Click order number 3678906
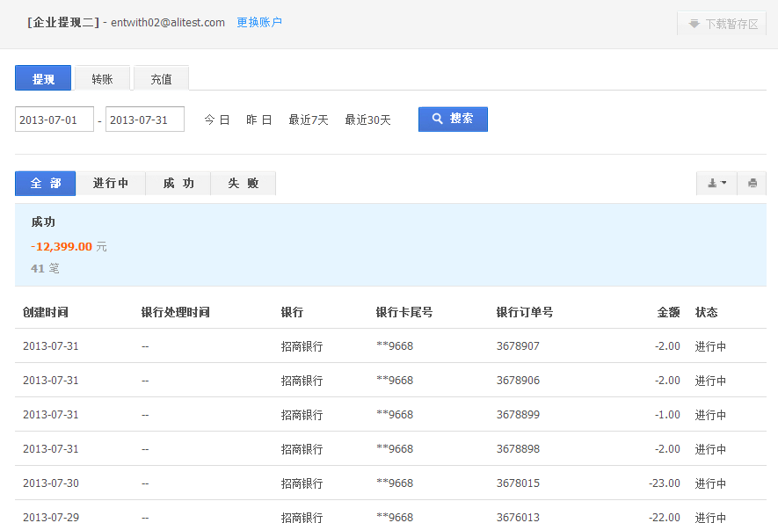The image size is (778, 523). click(518, 380)
